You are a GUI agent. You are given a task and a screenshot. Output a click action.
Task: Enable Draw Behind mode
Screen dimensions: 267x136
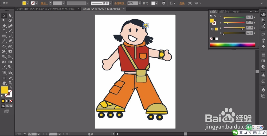7,106
